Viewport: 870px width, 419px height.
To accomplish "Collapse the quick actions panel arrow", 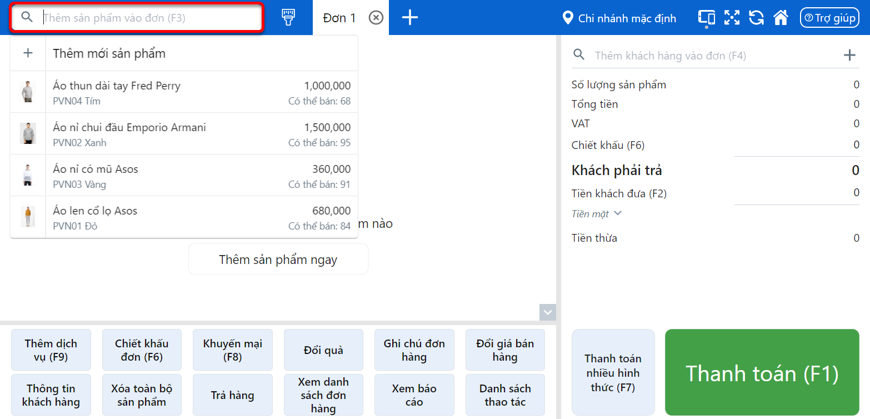I will coord(548,312).
